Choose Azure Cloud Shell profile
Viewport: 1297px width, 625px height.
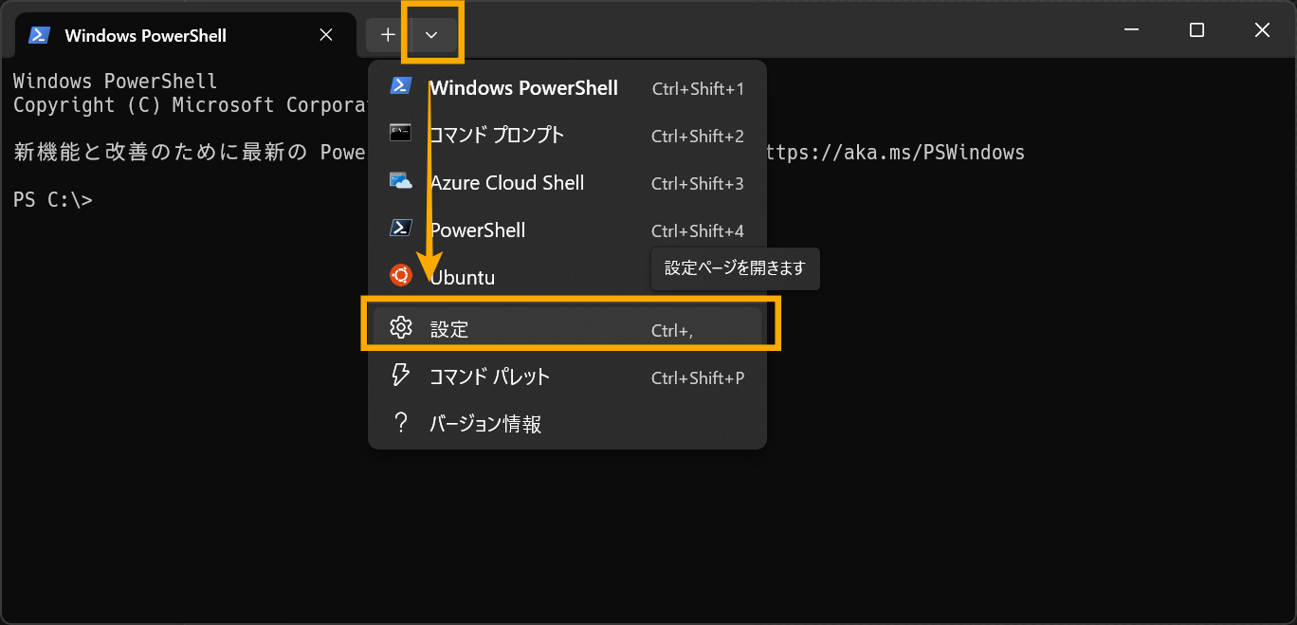(567, 183)
